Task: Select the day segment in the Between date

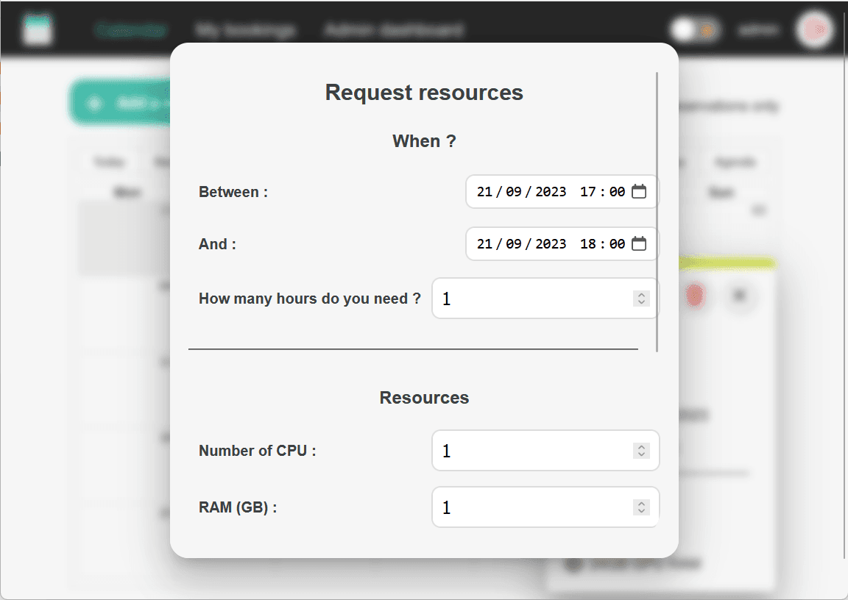Action: pyautogui.click(x=484, y=192)
